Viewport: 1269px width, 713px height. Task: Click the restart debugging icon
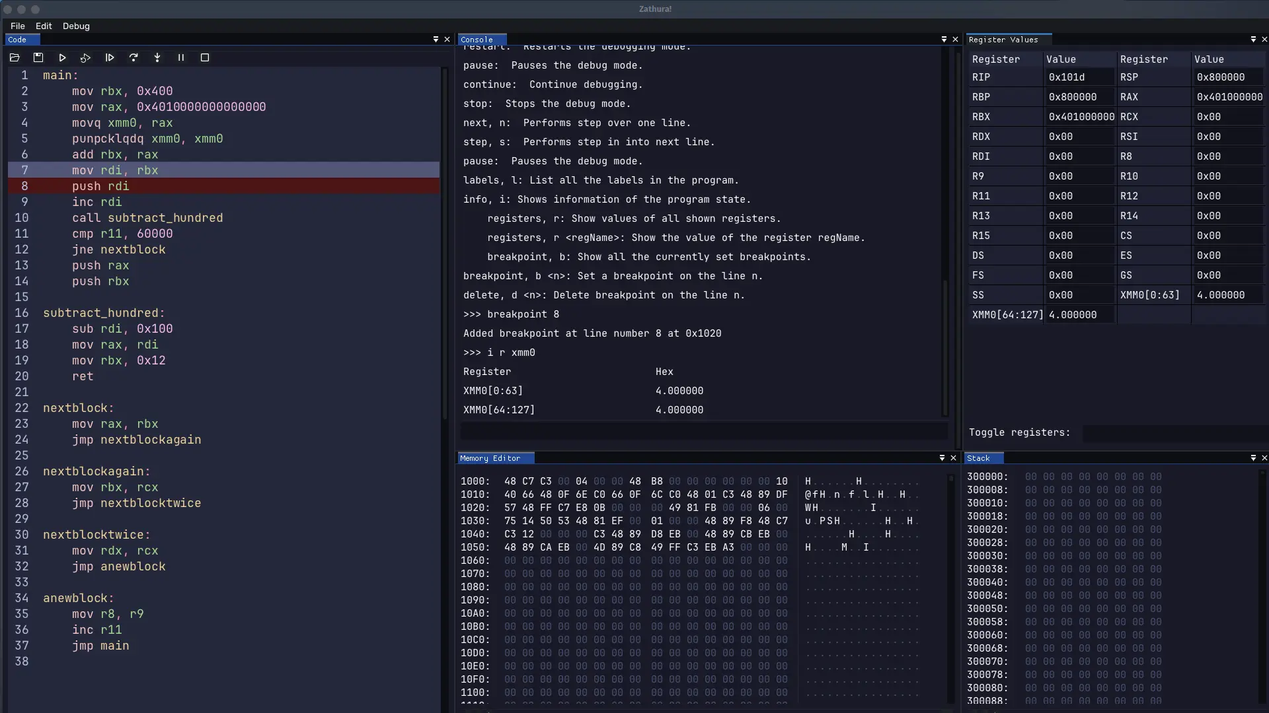[x=85, y=58]
